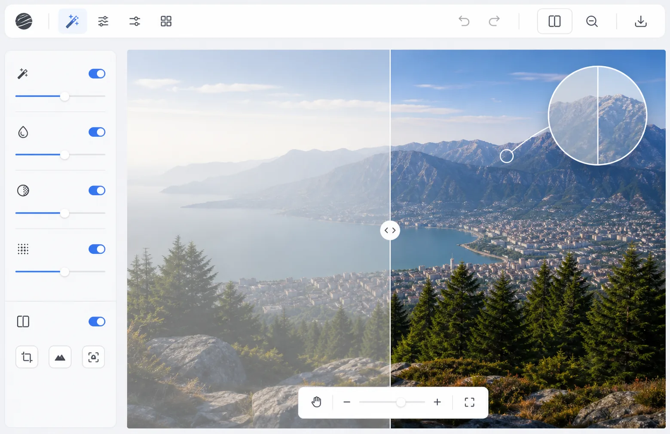Click the globe app logo
Screen dimensions: 670x434
[x=24, y=21]
